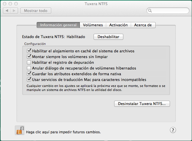Image resolution: width=192 pixels, height=141 pixels.
Task: Switch to the Volúmenes tab
Action: coord(93,25)
